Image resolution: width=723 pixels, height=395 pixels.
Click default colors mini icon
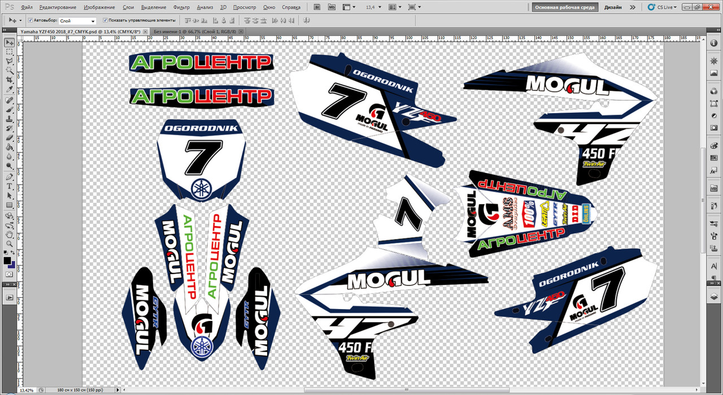[6, 252]
